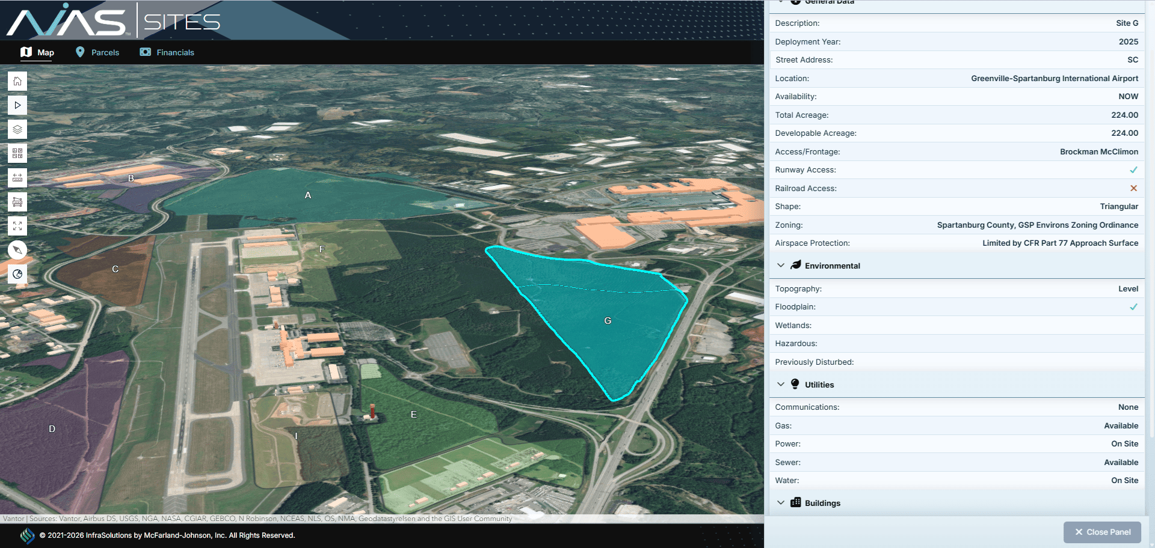This screenshot has width=1155, height=548.
Task: Select the area measurement tool
Action: (x=17, y=201)
